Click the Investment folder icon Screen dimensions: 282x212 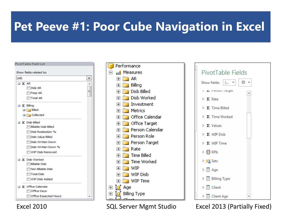(x=126, y=104)
